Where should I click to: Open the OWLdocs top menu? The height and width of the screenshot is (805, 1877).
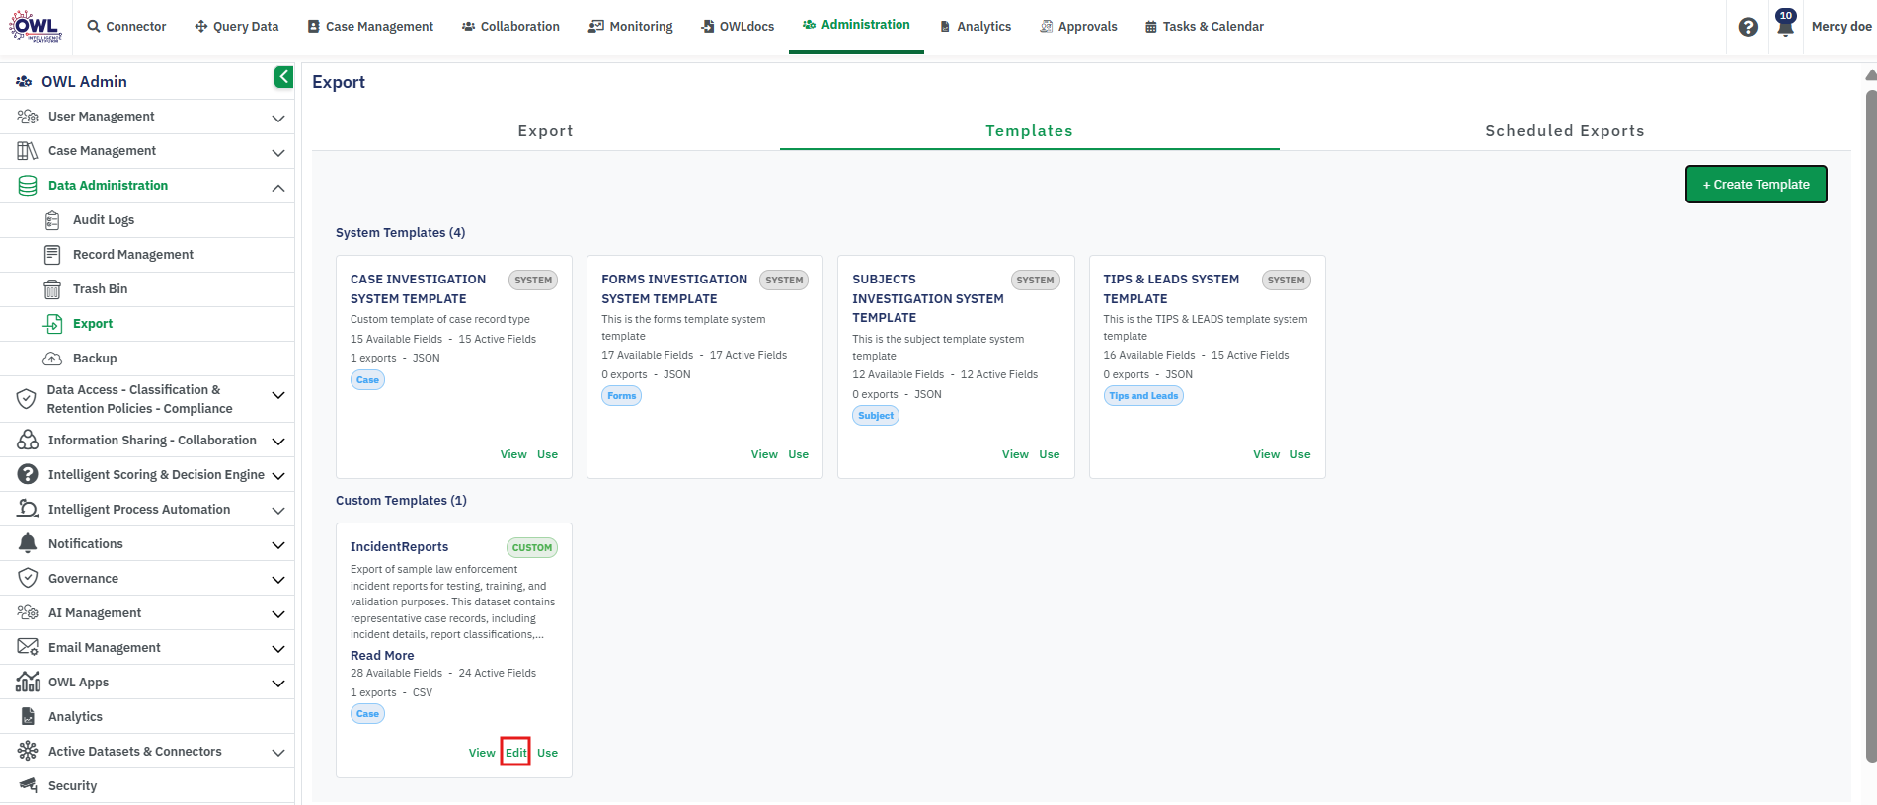[x=738, y=27]
